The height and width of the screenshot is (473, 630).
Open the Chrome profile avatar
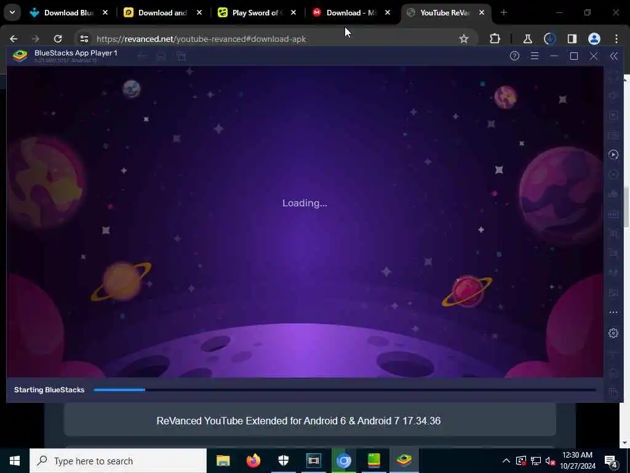pyautogui.click(x=594, y=39)
